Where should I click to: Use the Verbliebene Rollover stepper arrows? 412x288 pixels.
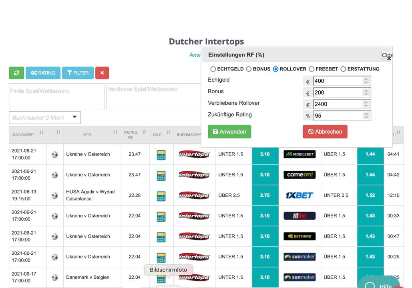coord(366,104)
